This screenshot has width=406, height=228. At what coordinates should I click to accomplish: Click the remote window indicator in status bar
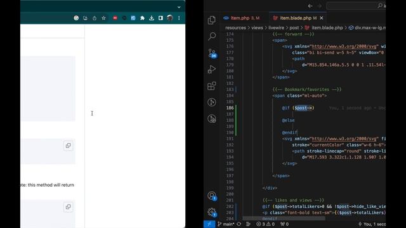[x=209, y=224]
